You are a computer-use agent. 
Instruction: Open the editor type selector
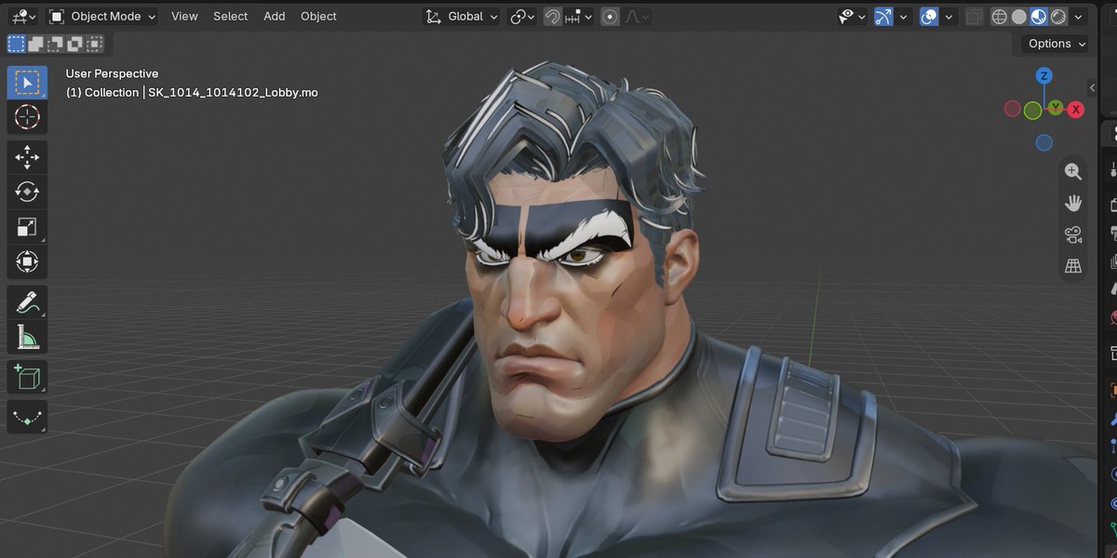[x=21, y=16]
